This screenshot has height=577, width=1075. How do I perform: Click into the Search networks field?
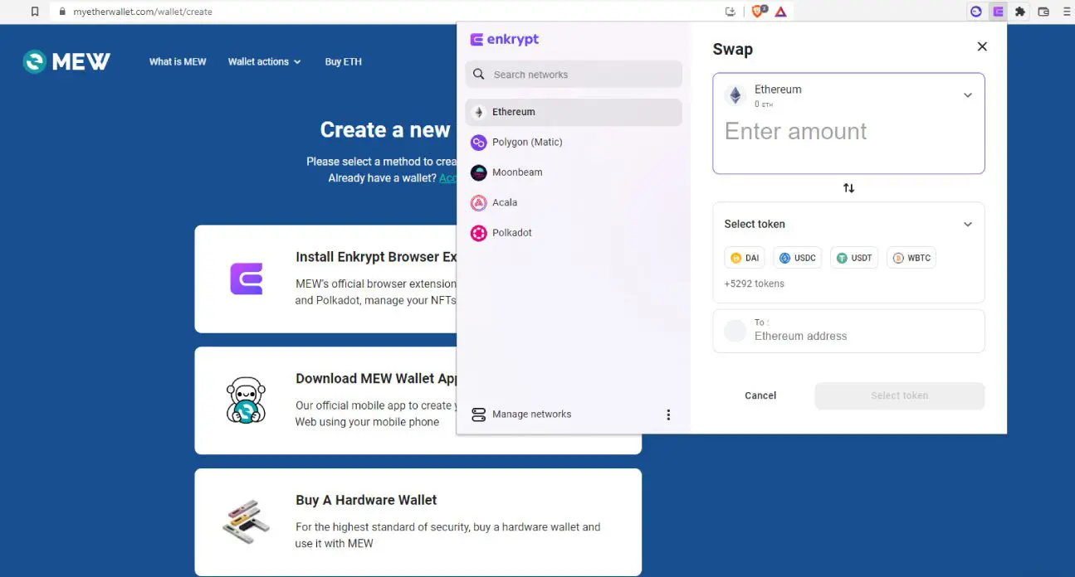point(574,74)
